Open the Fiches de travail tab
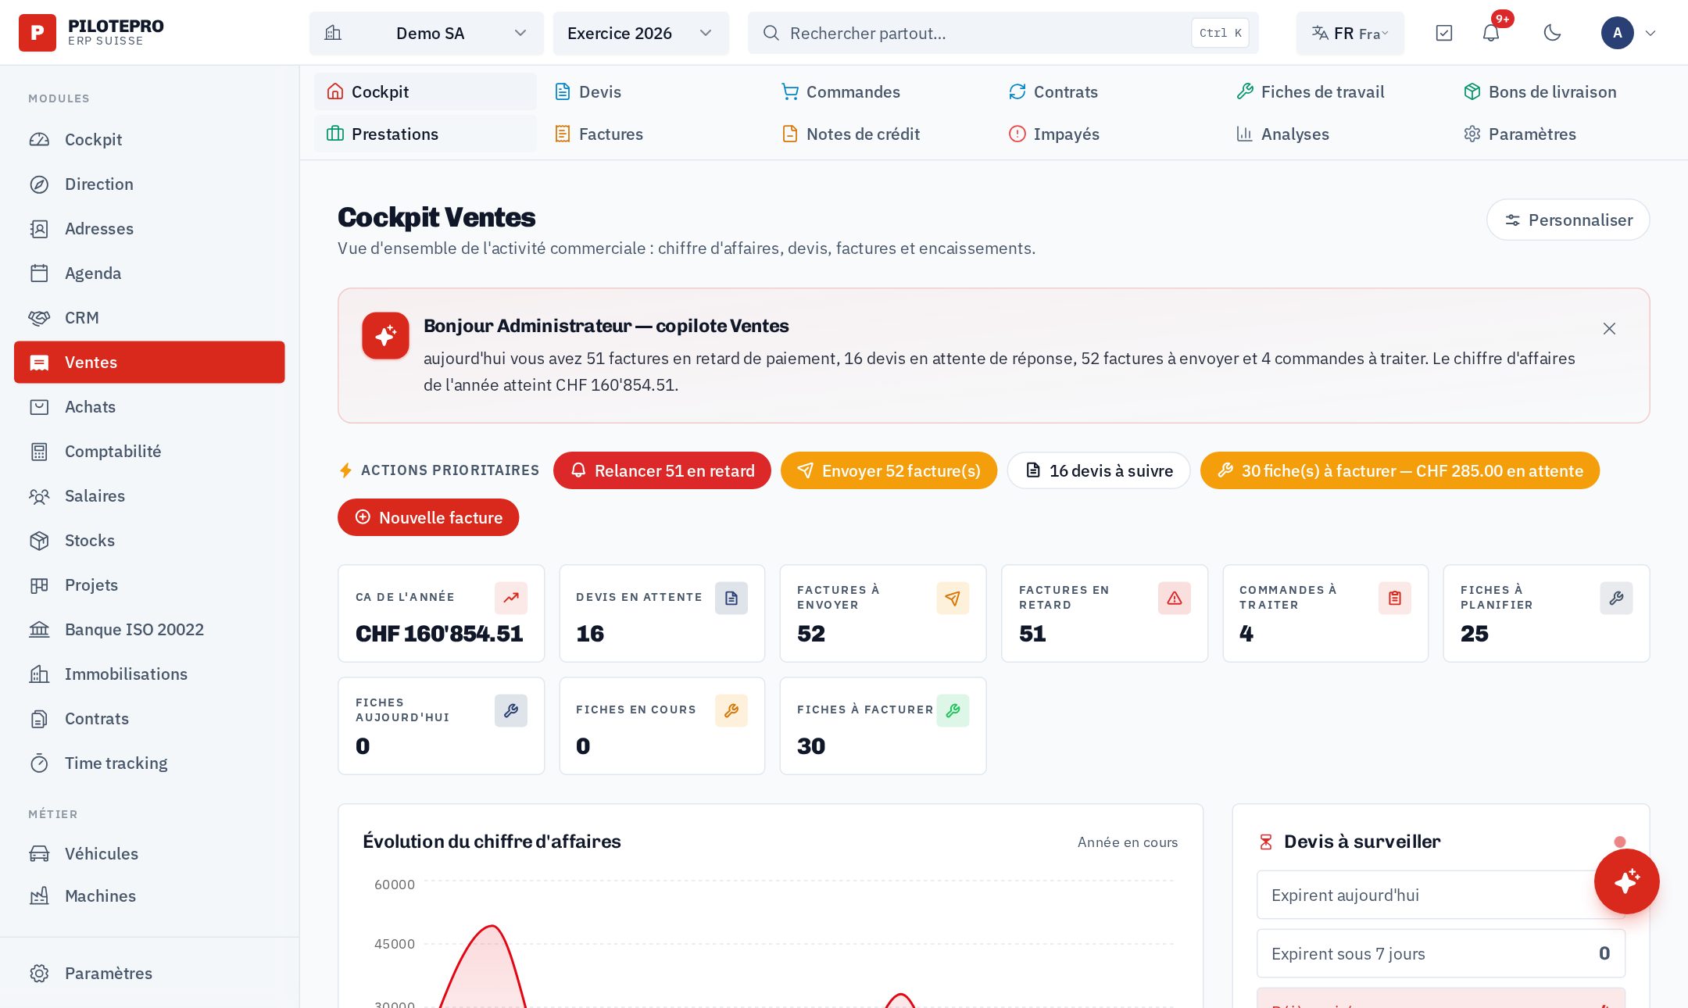 [1335, 92]
